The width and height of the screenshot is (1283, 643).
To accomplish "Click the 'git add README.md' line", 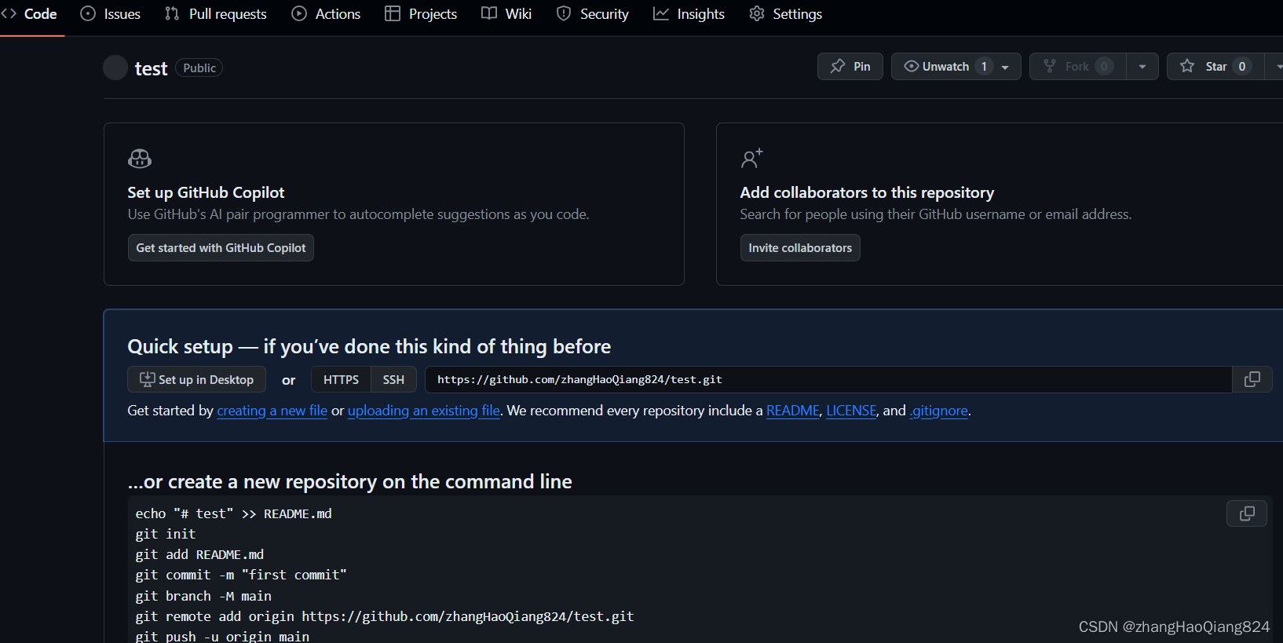I will click(199, 555).
